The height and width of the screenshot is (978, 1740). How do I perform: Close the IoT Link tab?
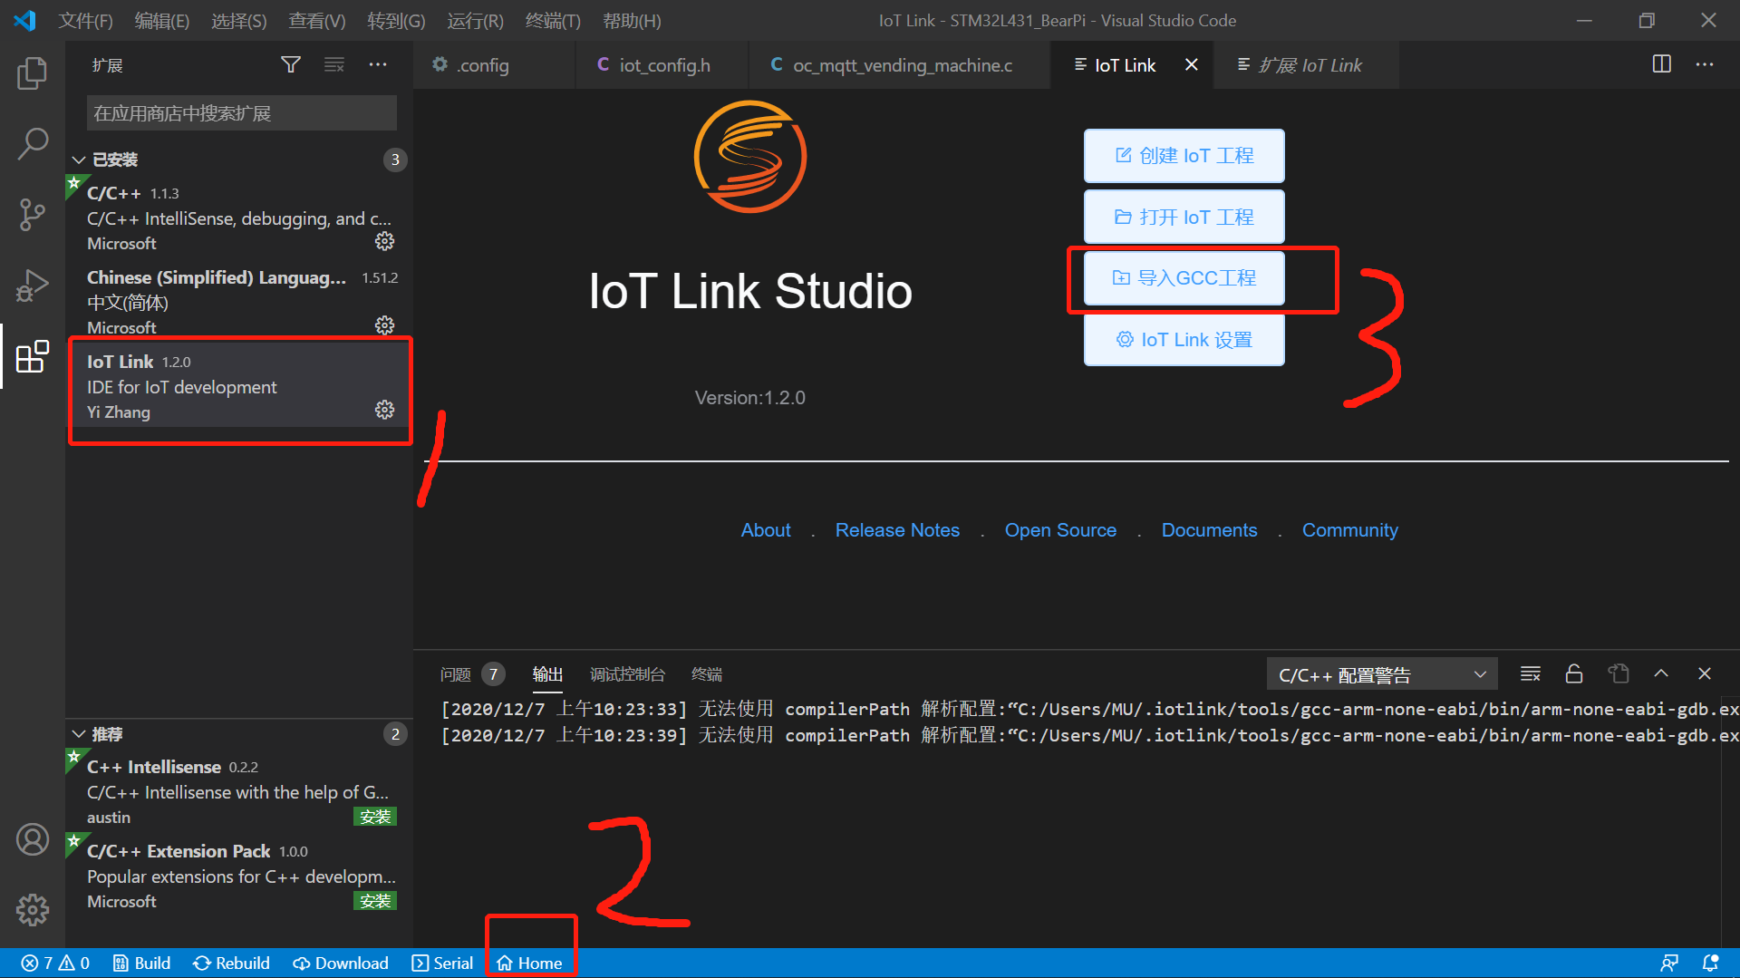(1192, 64)
